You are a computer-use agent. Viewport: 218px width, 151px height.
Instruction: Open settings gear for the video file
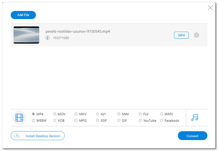point(196,35)
